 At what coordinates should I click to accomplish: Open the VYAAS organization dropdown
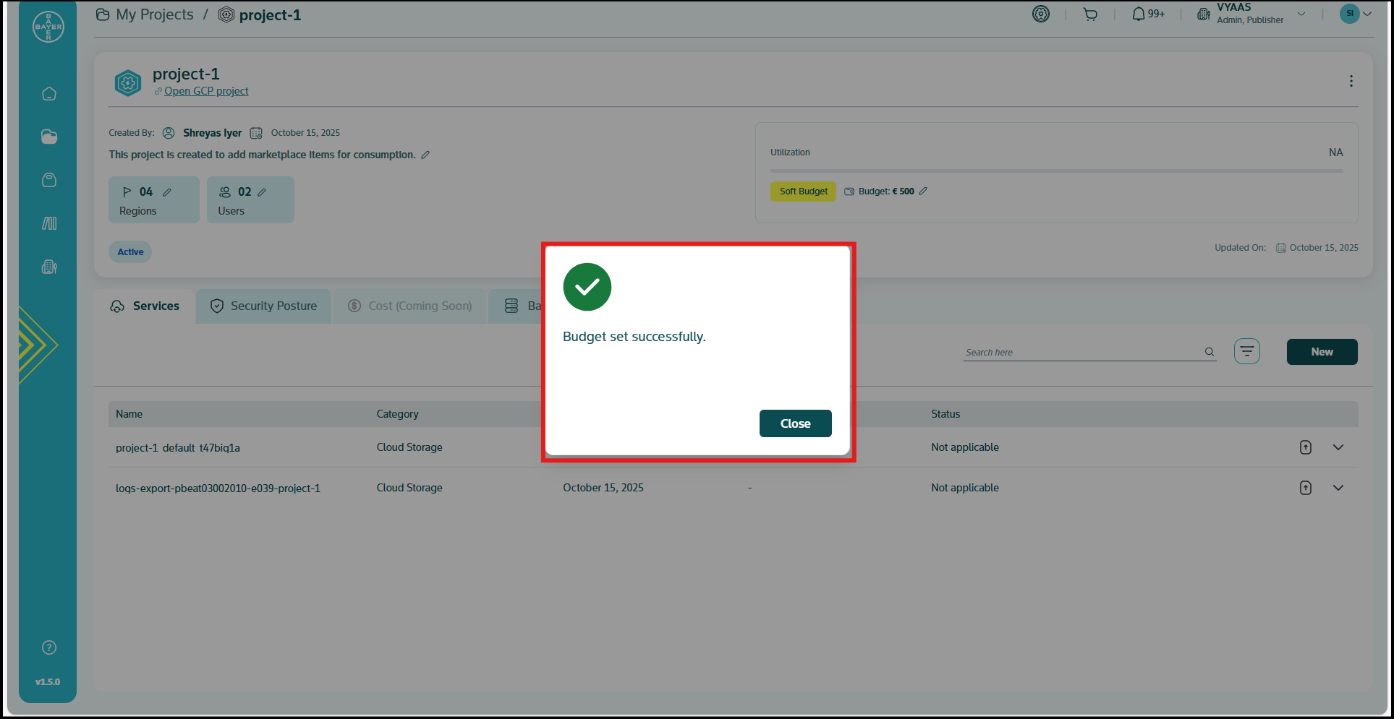point(1301,14)
